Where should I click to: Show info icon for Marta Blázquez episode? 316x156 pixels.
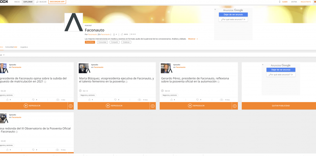coord(126,82)
